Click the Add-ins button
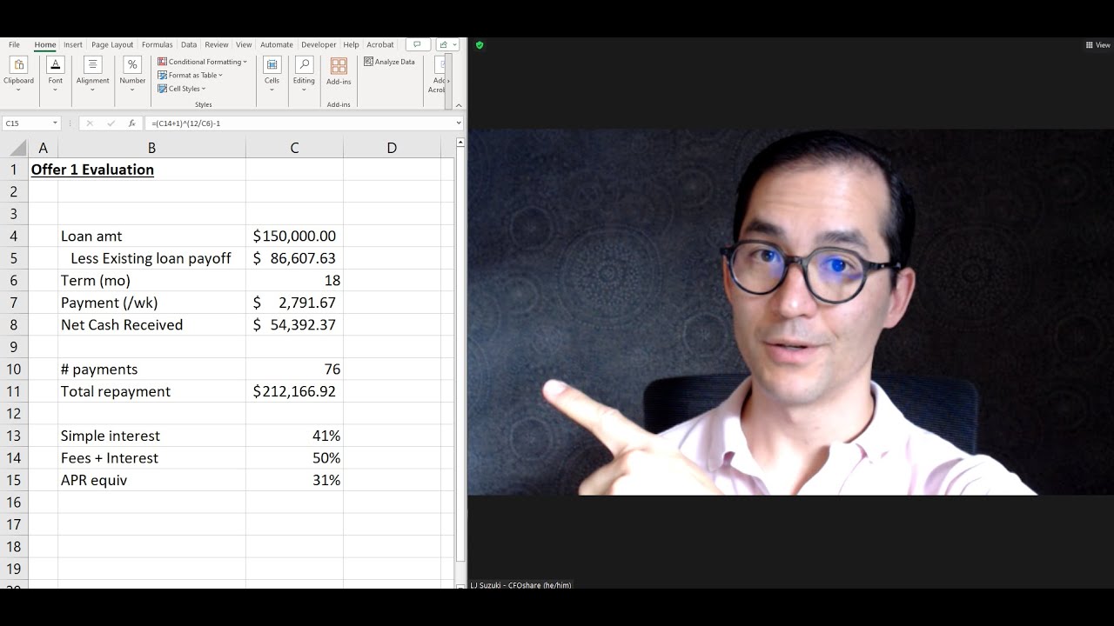This screenshot has height=626, width=1114. [x=339, y=71]
